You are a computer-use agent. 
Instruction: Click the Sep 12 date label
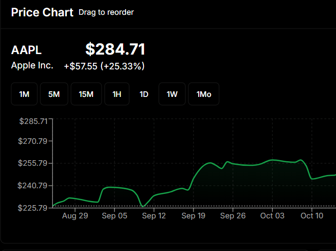[154, 216]
